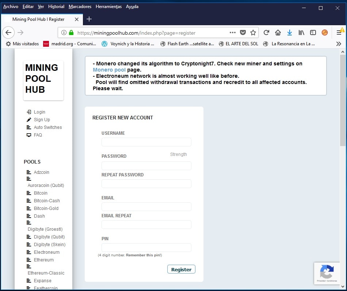
Task: Focus the PIN input field
Action: pos(146,248)
